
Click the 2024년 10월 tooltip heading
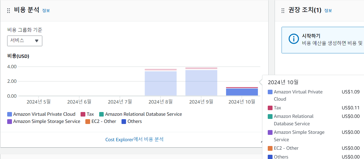coord(283,82)
